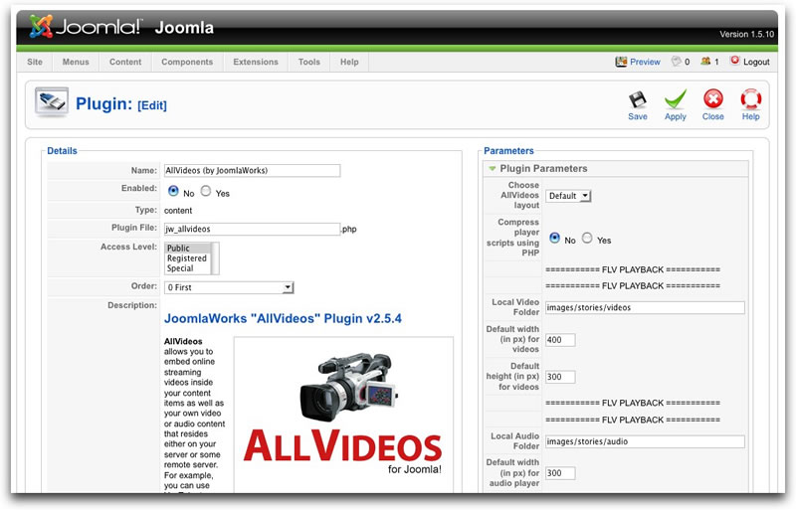Select Special in Access Level list
796x510 pixels.
pos(187,268)
